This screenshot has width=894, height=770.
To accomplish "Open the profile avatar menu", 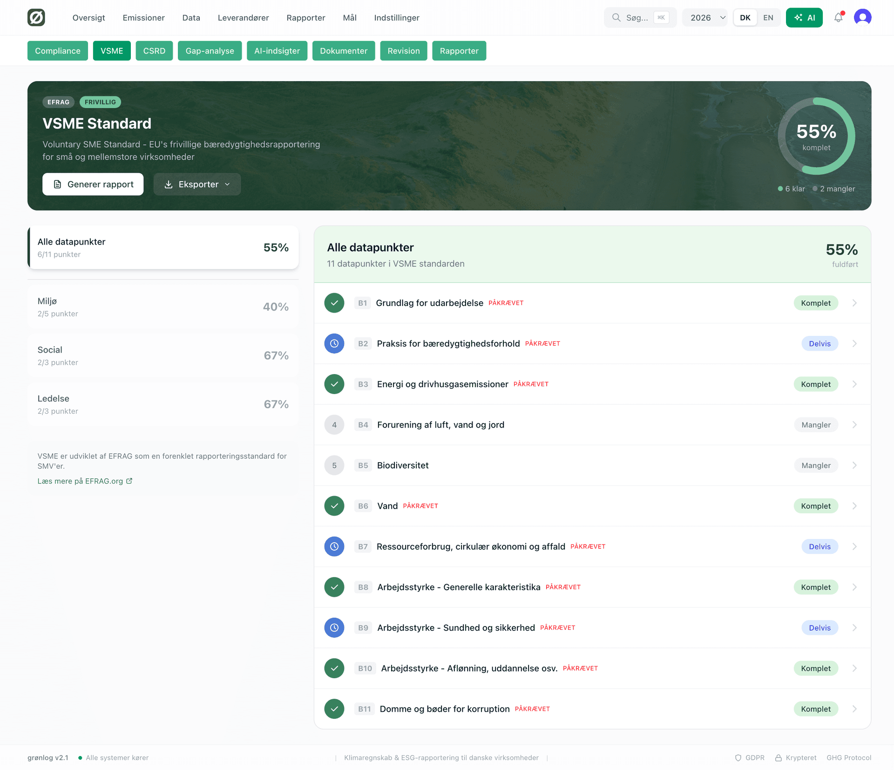I will coord(863,17).
